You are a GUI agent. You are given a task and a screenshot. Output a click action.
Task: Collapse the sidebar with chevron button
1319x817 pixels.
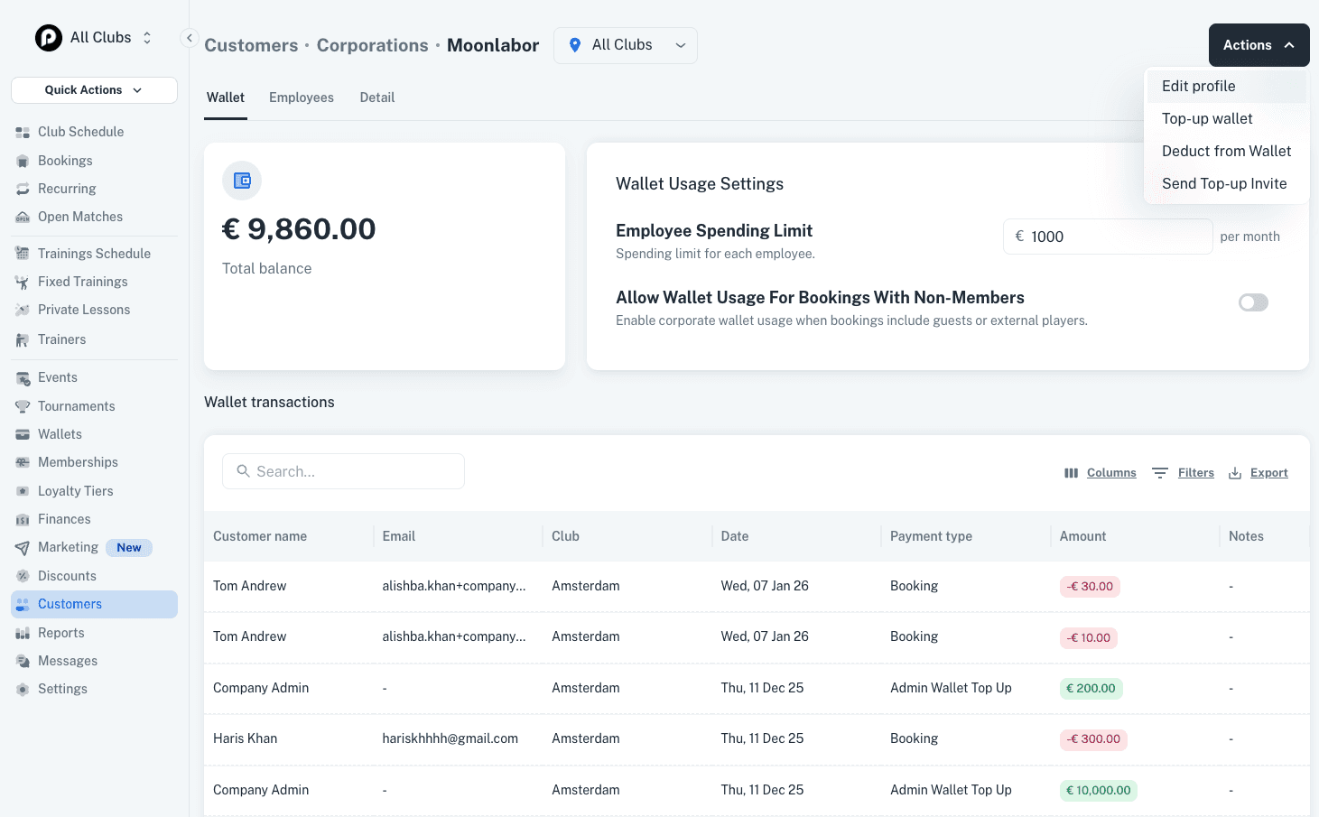189,38
